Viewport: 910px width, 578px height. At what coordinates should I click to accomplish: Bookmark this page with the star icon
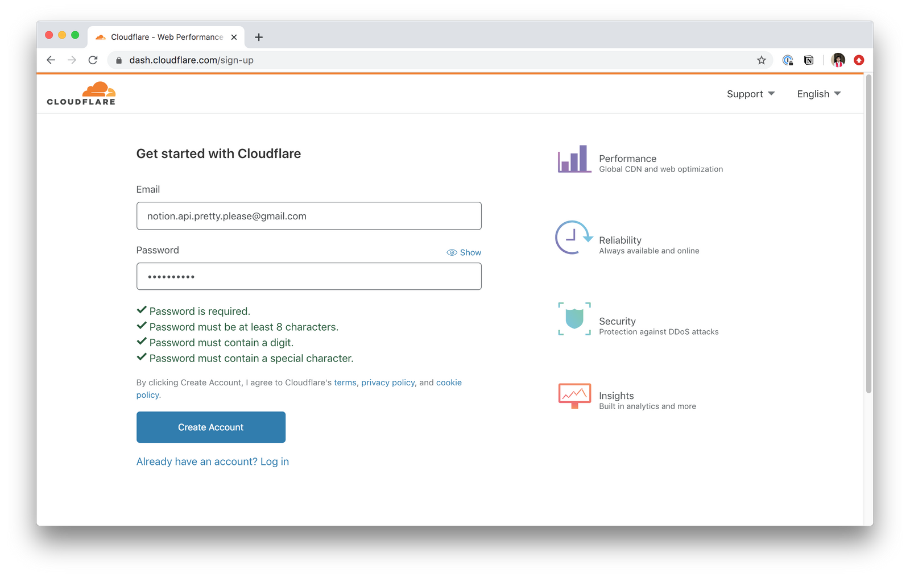pyautogui.click(x=761, y=60)
